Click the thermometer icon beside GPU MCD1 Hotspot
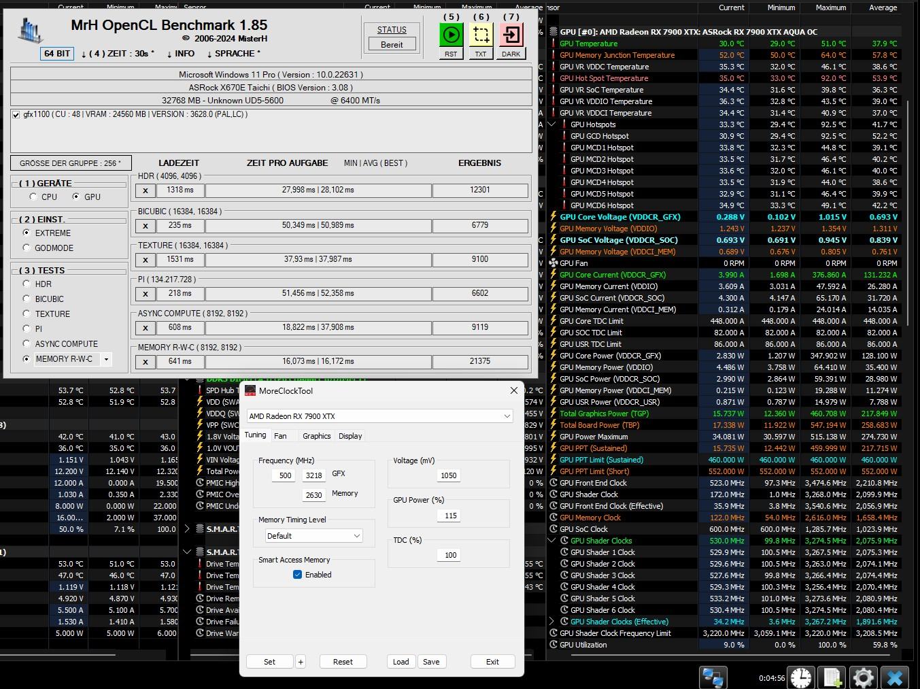 [x=564, y=148]
